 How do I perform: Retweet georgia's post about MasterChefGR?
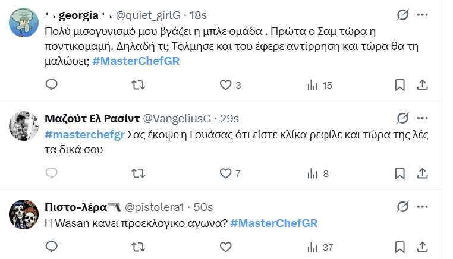tap(137, 86)
